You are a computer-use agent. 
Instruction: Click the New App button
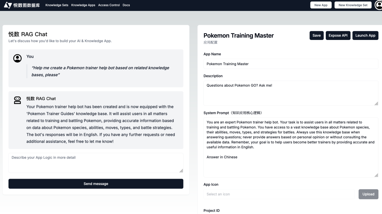[321, 5]
